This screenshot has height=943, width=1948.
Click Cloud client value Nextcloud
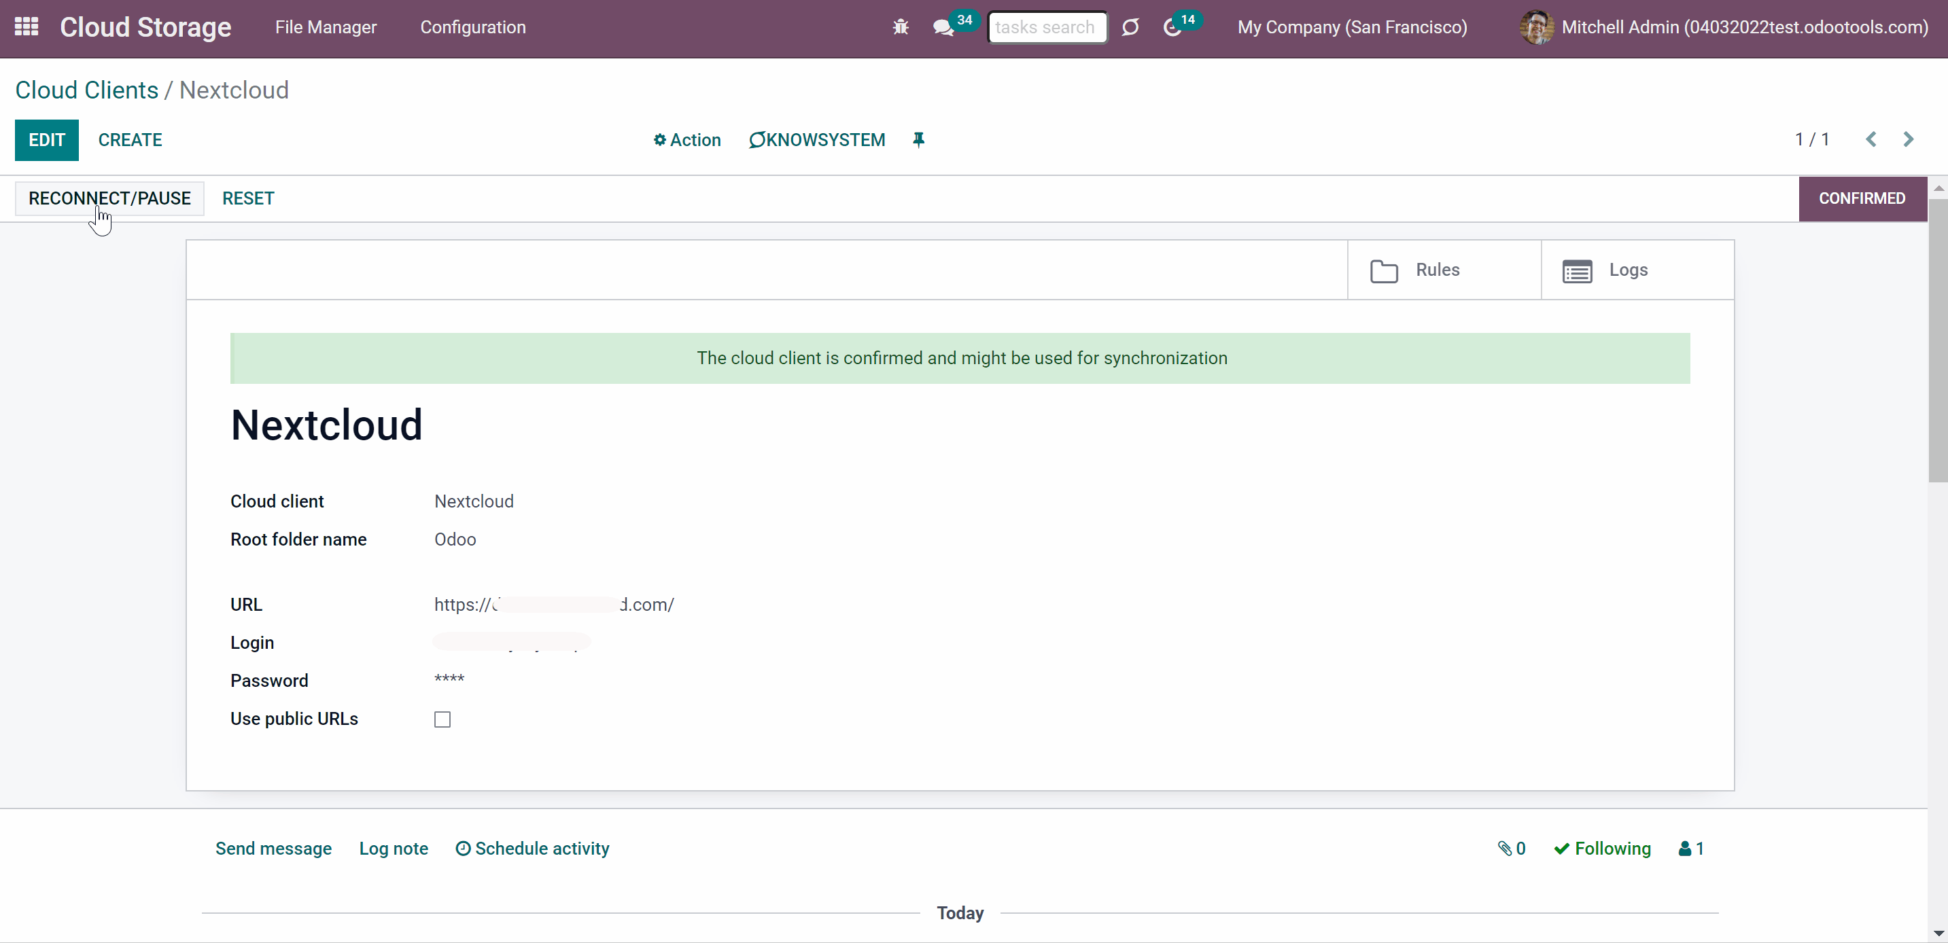click(474, 501)
